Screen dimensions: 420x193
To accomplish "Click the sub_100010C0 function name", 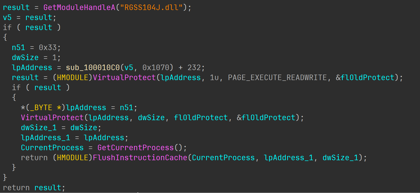I will tap(93, 68).
